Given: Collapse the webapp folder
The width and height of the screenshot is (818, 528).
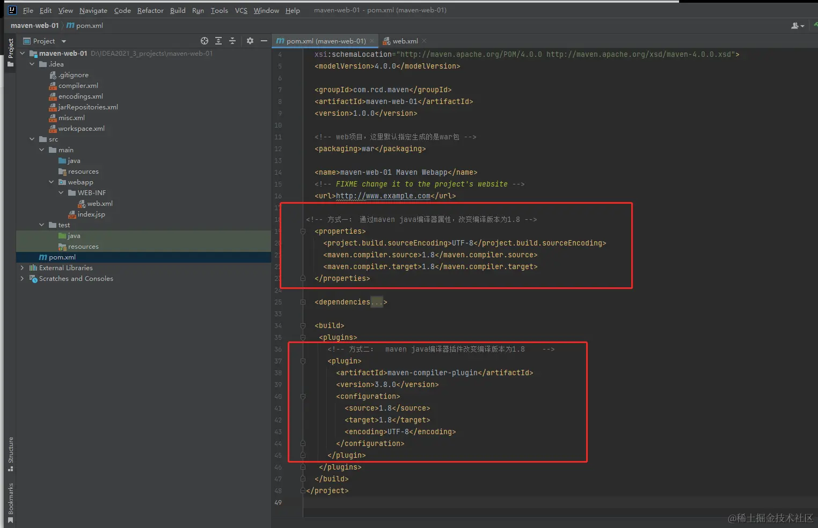Looking at the screenshot, I should (52, 182).
